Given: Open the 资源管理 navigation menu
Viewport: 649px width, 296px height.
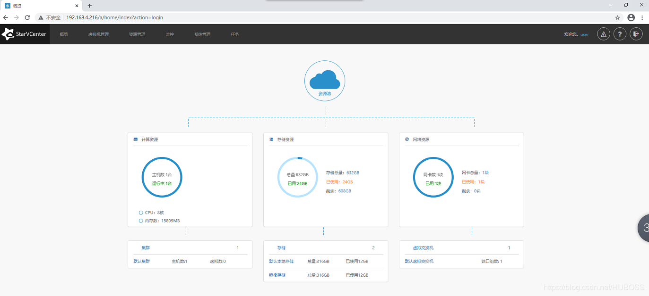Looking at the screenshot, I should click(x=137, y=34).
